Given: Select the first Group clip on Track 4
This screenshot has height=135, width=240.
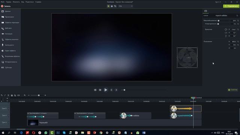Looking at the screenshot, I should pyautogui.click(x=43, y=115).
